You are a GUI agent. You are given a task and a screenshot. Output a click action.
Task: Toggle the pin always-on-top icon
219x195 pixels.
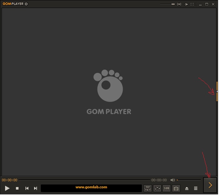coord(186,4)
